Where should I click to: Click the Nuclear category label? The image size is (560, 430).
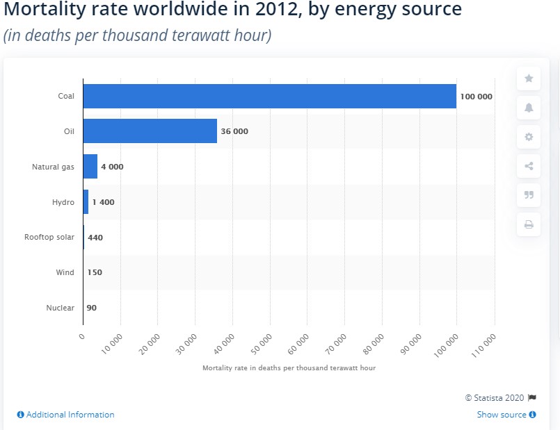(60, 308)
